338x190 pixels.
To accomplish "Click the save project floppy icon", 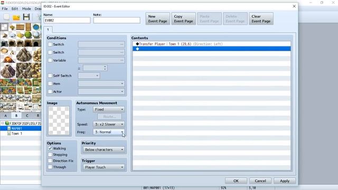I will [x=26, y=17].
